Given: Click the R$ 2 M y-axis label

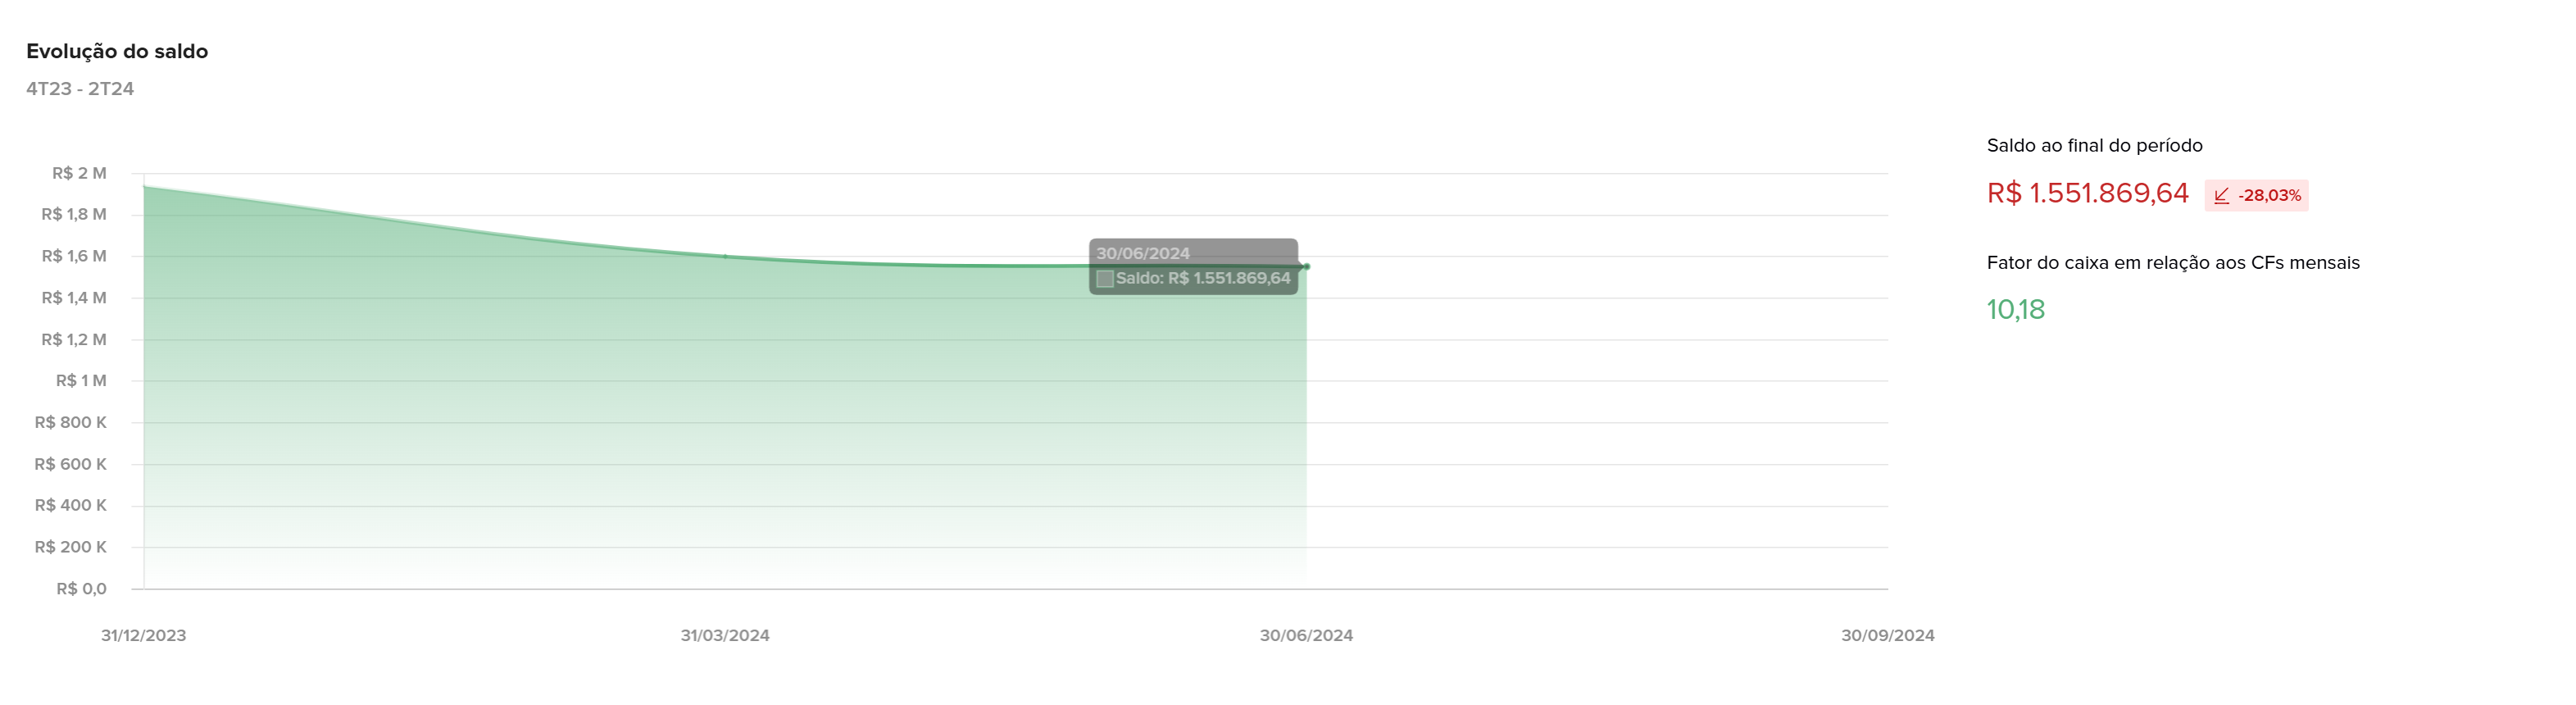Looking at the screenshot, I should [79, 174].
